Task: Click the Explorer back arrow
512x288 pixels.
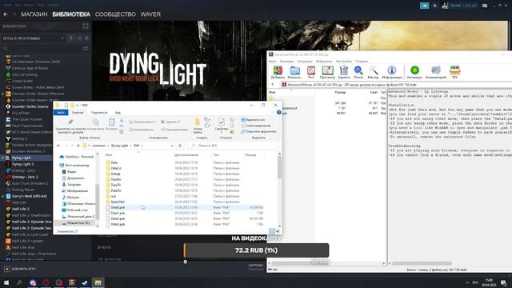Action: point(58,146)
